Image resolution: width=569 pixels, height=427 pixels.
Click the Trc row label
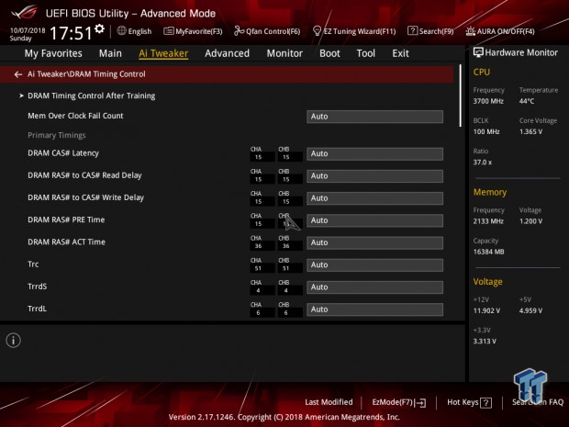point(33,264)
